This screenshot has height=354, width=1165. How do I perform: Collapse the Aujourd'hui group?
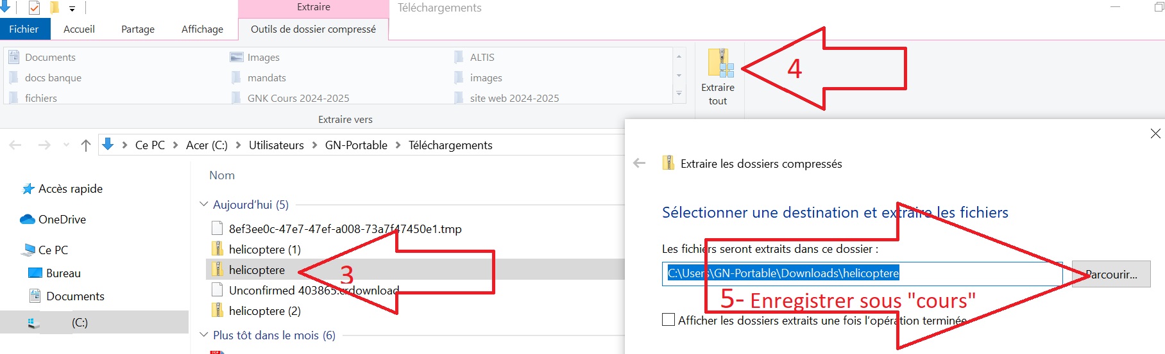pyautogui.click(x=204, y=205)
